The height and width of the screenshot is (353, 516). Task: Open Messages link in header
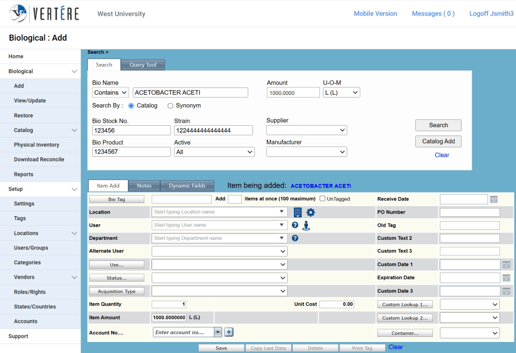click(x=433, y=14)
